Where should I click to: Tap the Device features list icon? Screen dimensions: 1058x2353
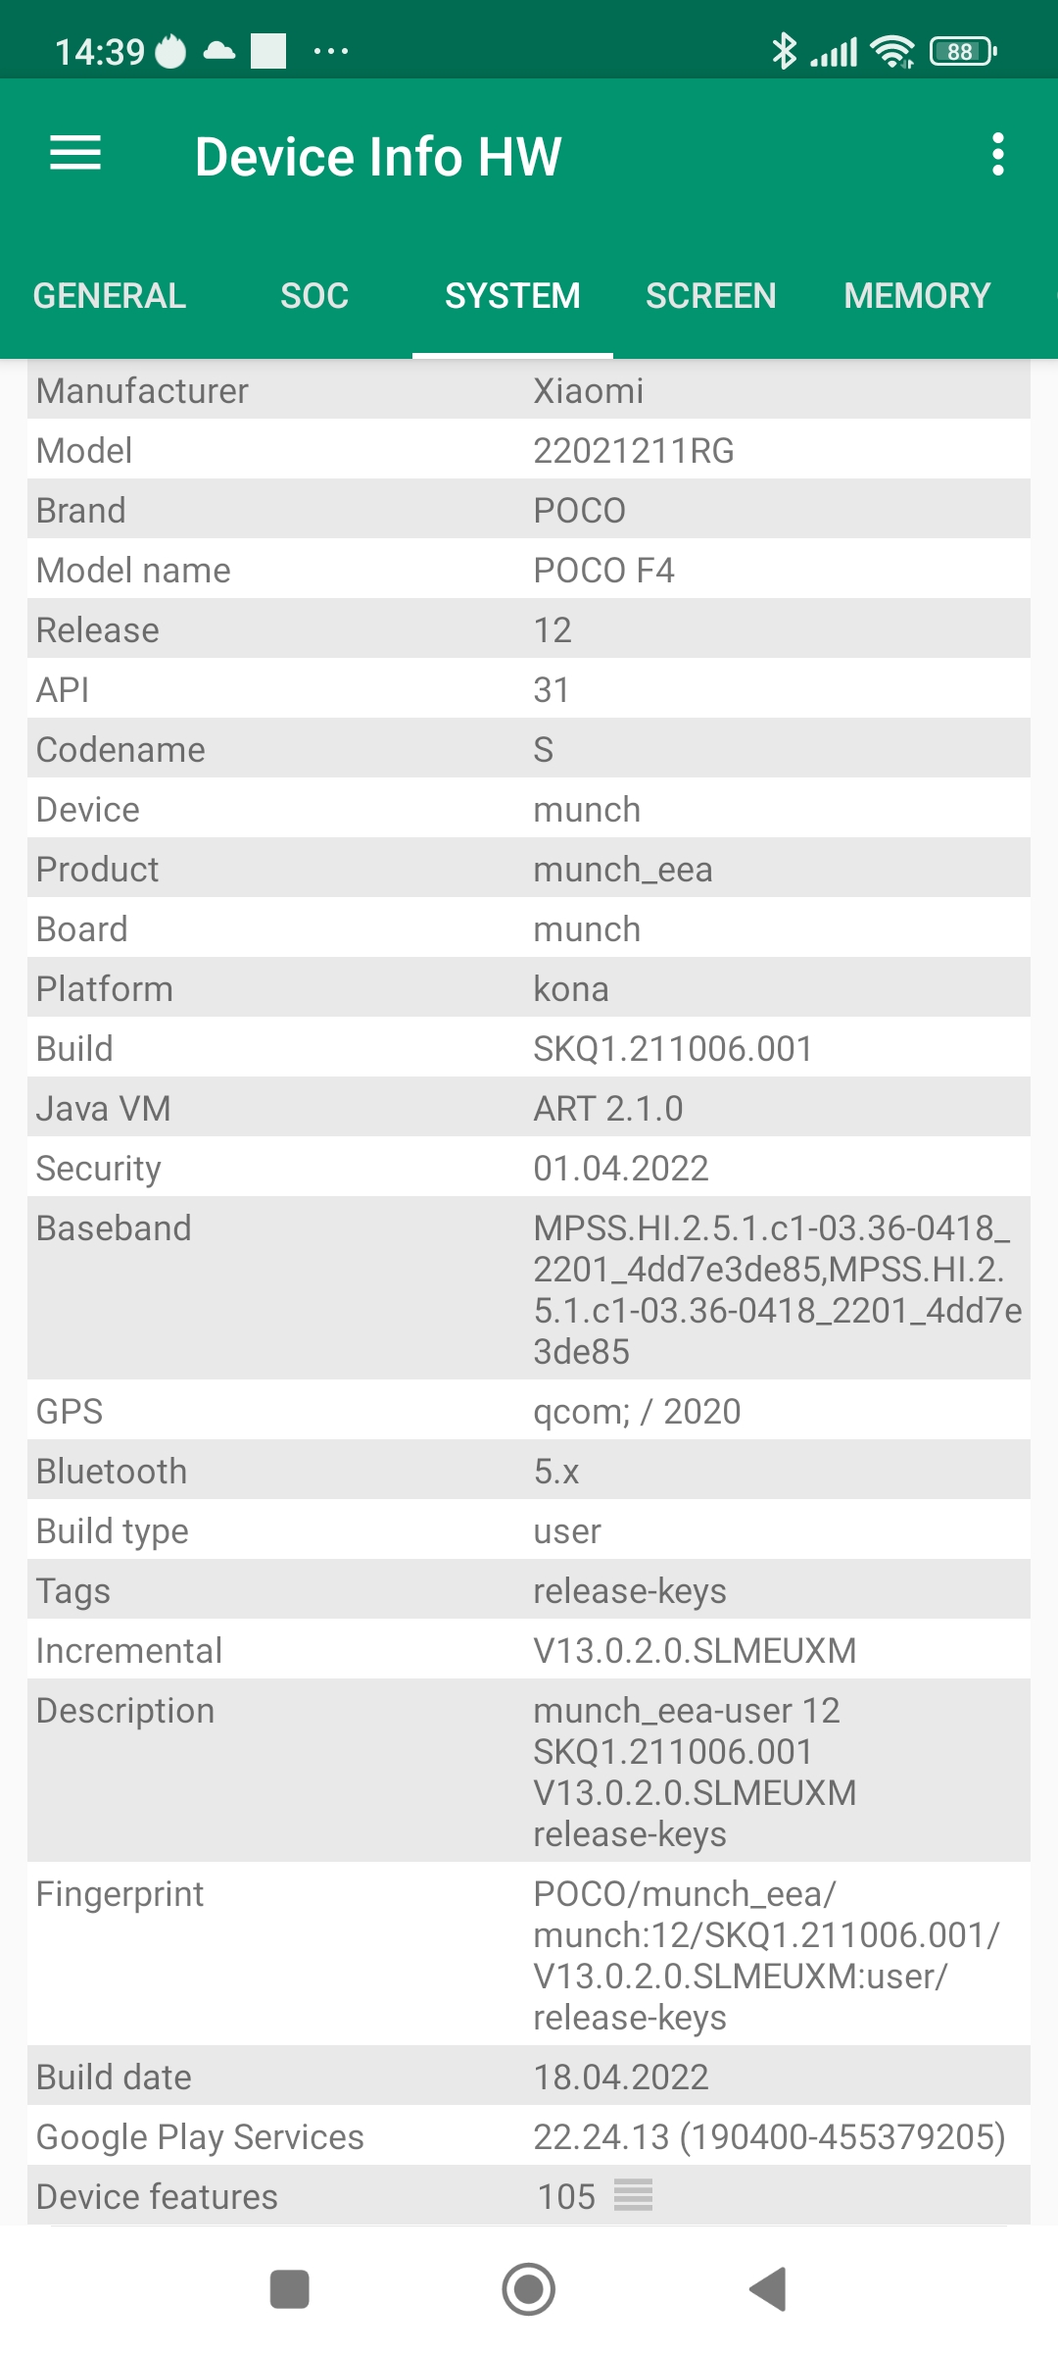(x=633, y=2195)
